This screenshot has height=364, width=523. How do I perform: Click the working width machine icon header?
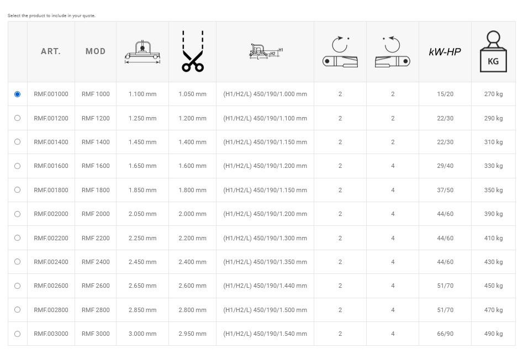click(x=142, y=52)
